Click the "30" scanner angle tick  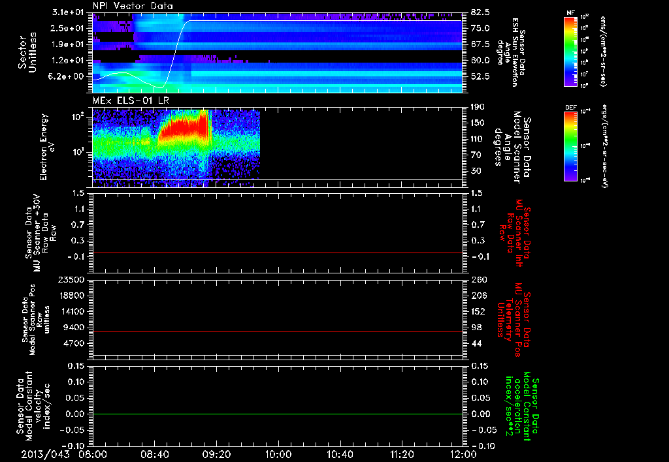click(x=476, y=172)
